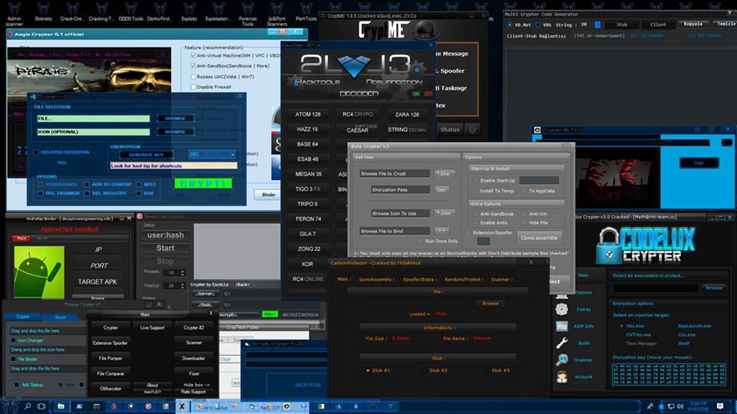Click the ASM Info window icon in Codelux
This screenshot has height=414, width=737.
562,326
